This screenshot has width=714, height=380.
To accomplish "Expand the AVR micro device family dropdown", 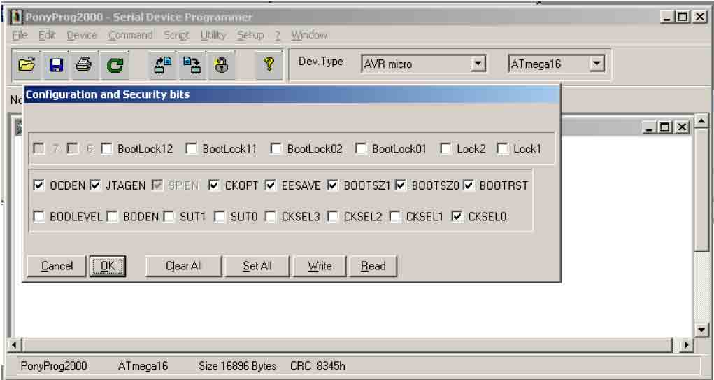I will pos(478,64).
